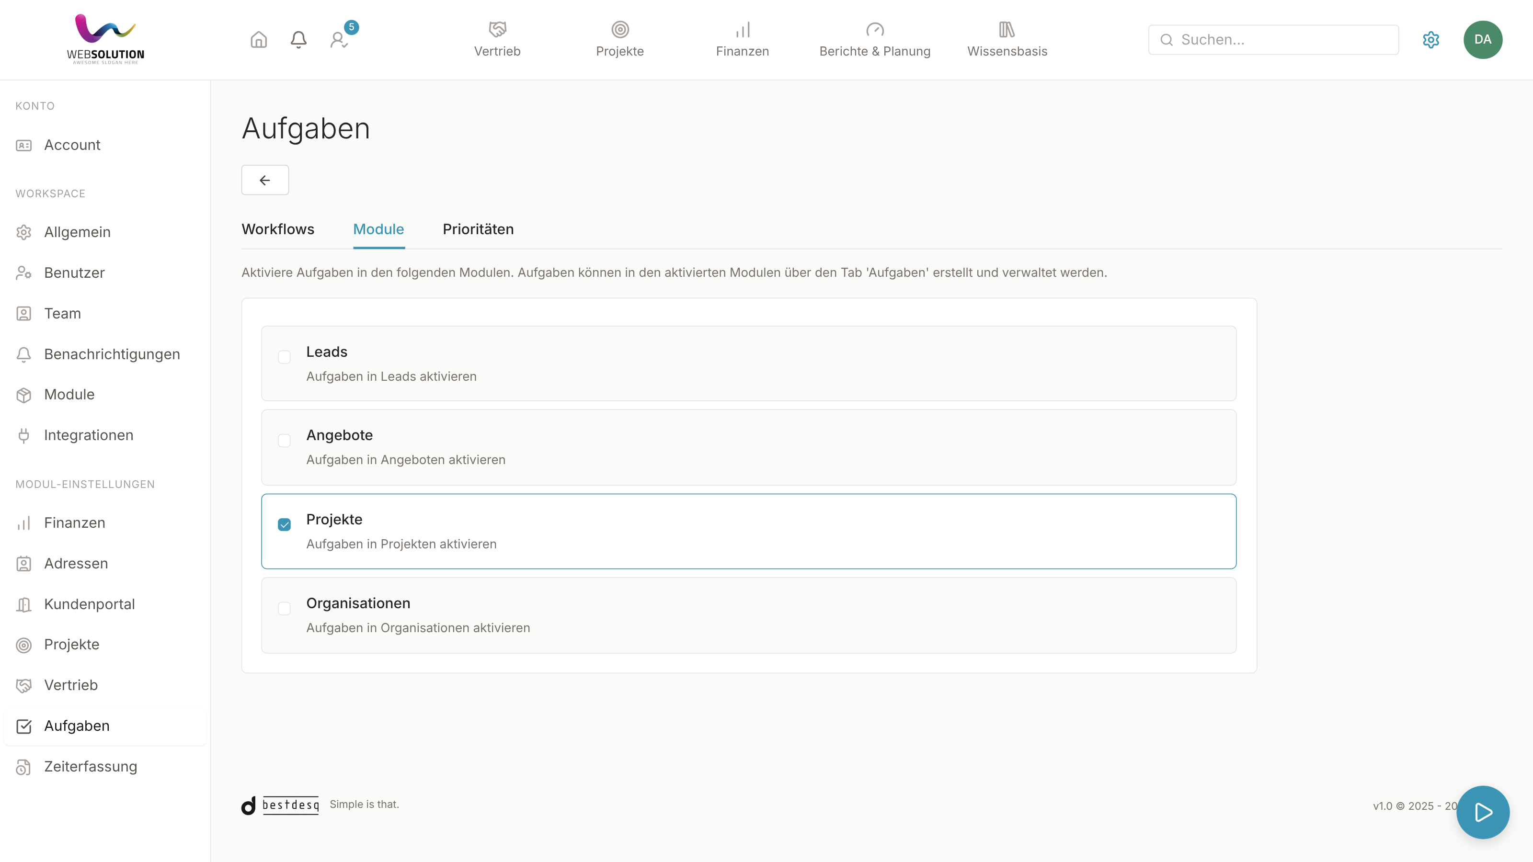Go back with the arrow button

pyautogui.click(x=265, y=180)
